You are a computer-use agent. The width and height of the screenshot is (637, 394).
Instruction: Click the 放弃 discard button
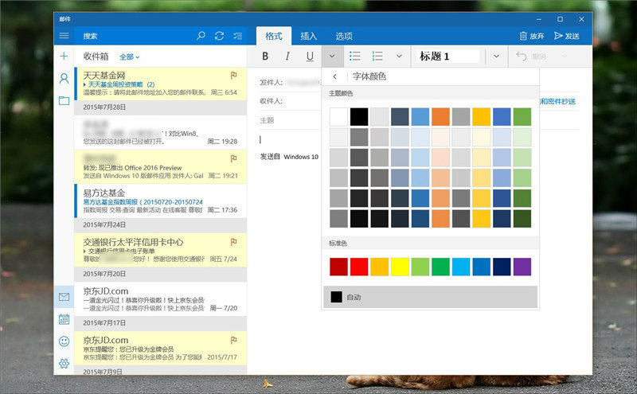pyautogui.click(x=532, y=36)
